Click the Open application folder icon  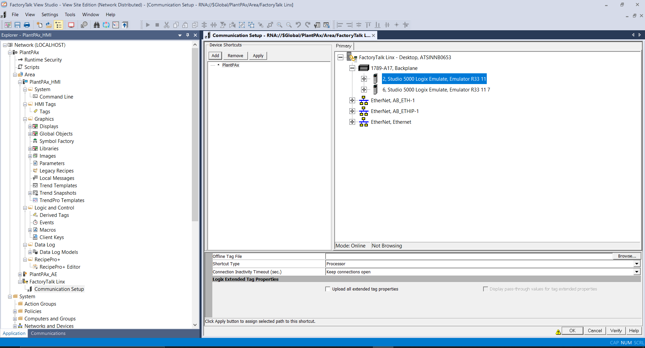pyautogui.click(x=49, y=25)
